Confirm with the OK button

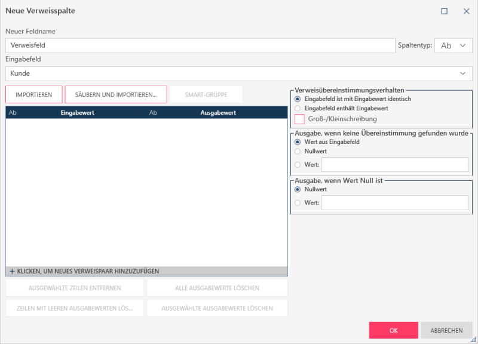pyautogui.click(x=394, y=330)
